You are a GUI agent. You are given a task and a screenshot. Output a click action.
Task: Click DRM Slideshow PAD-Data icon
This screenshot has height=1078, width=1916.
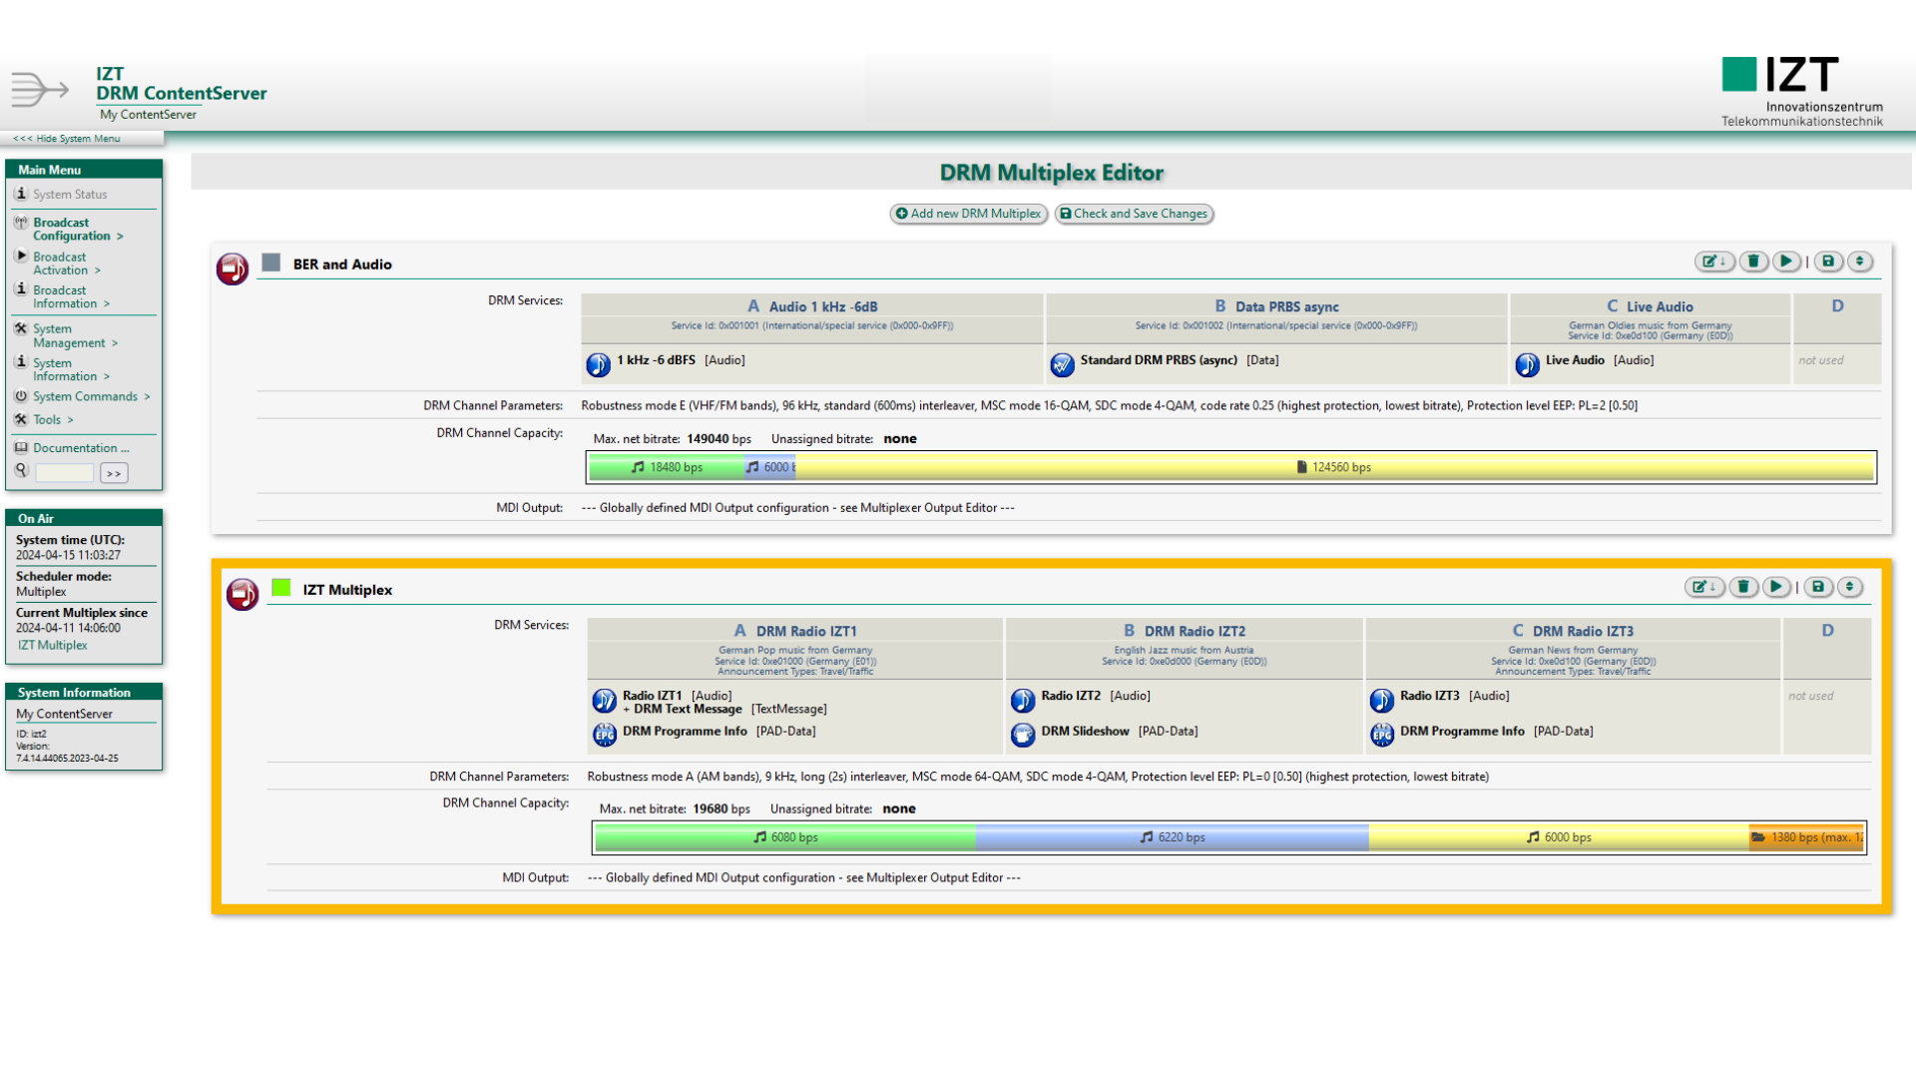coord(1023,735)
